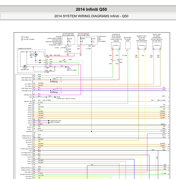Select the 'SIDE SENS LH2+' pin label
The width and height of the screenshot is (176, 179).
[x=27, y=88]
